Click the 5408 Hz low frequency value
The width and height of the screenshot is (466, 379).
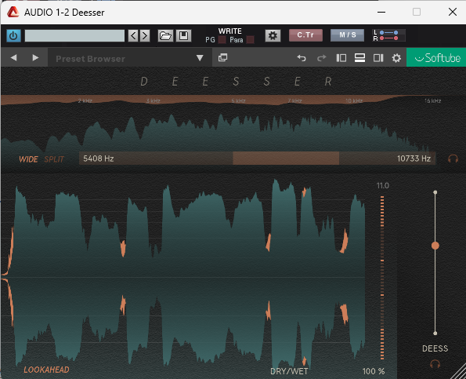click(x=99, y=159)
